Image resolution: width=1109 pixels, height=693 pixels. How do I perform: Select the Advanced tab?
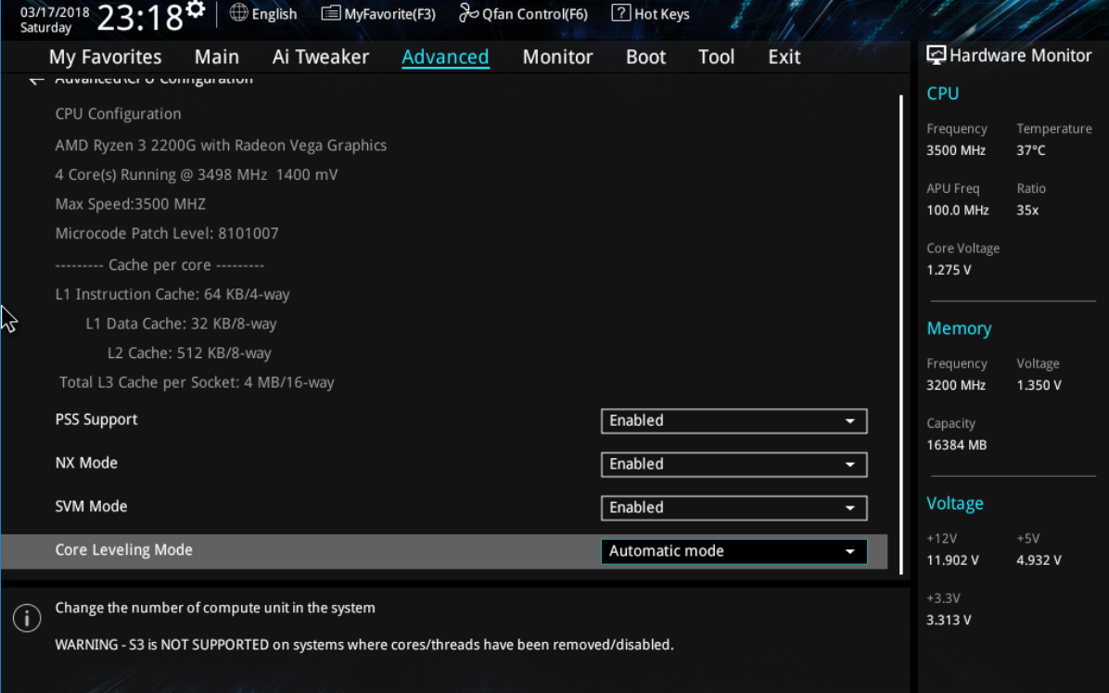tap(445, 57)
